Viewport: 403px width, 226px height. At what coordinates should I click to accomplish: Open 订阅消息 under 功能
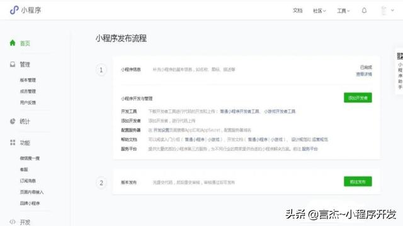(x=28, y=181)
